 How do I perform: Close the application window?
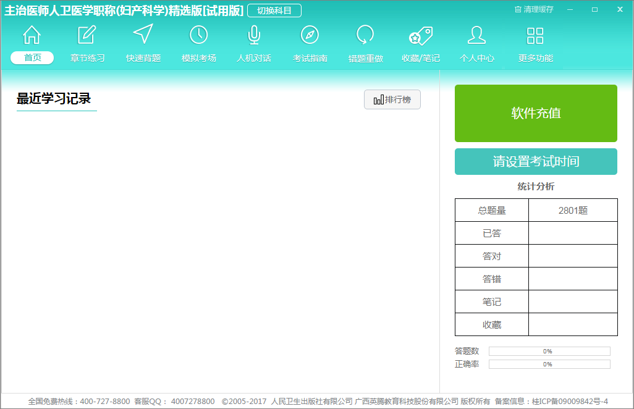pyautogui.click(x=620, y=9)
